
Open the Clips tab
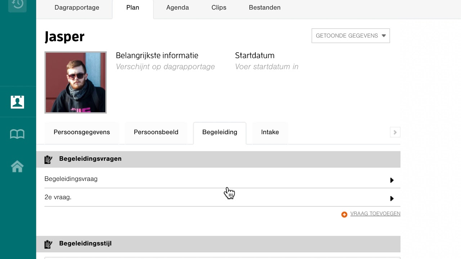click(x=219, y=8)
